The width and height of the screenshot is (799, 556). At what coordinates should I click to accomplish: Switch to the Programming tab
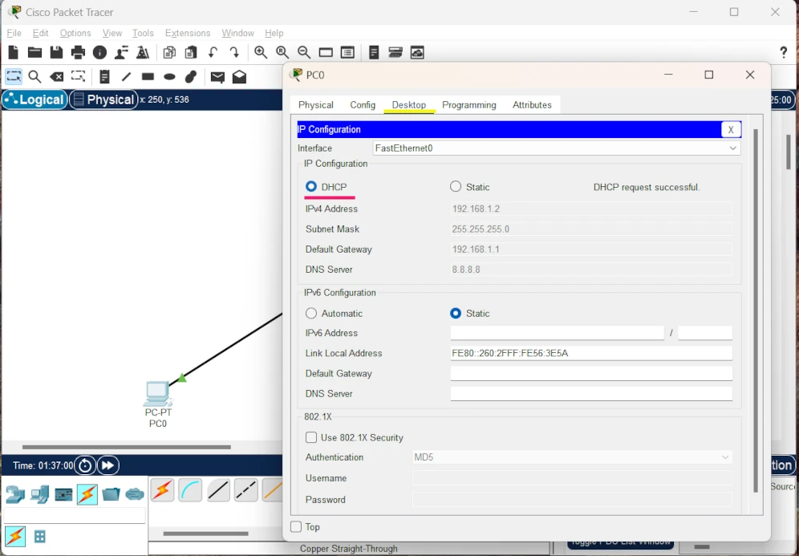(x=468, y=105)
